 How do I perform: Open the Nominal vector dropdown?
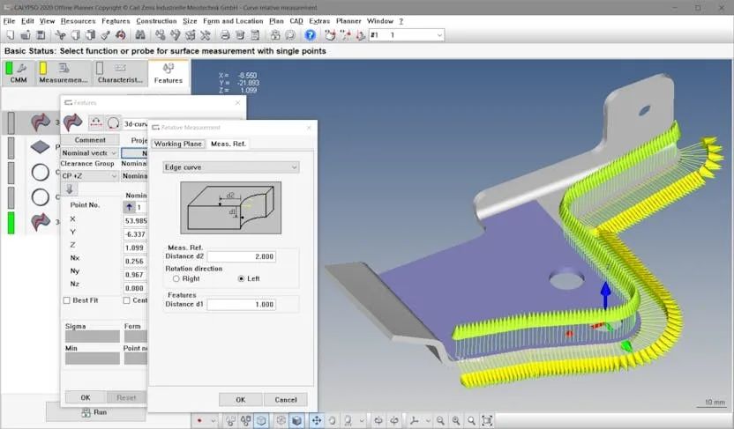pyautogui.click(x=89, y=152)
